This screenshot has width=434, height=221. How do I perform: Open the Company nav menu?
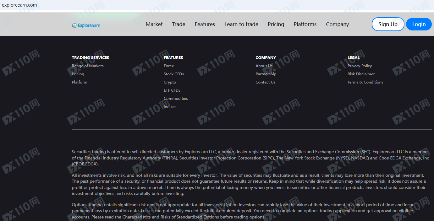tap(338, 24)
